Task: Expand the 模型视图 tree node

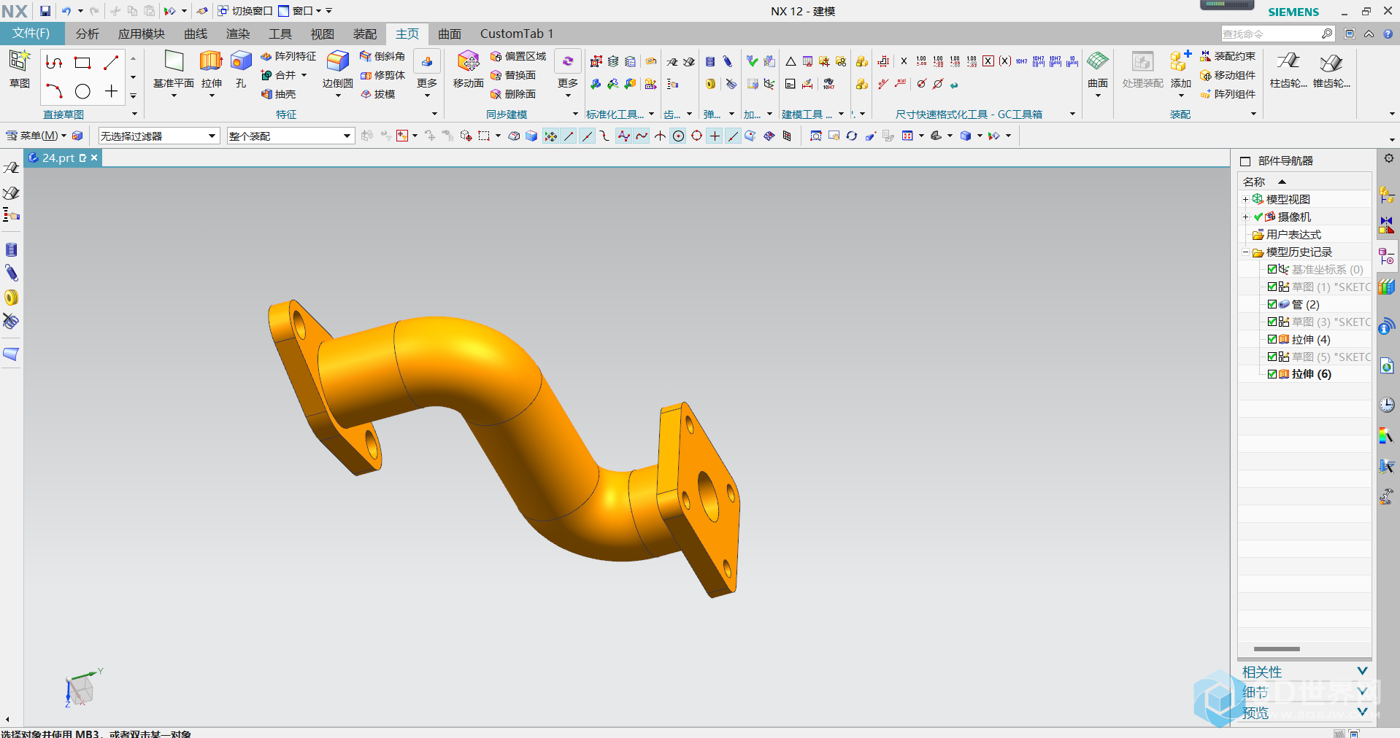Action: (x=1245, y=199)
